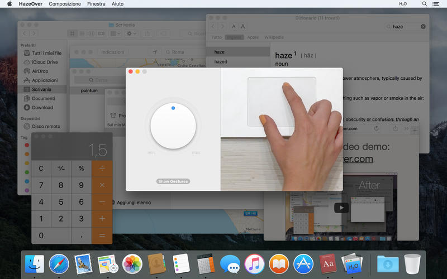This screenshot has height=279, width=447.
Task: Open the HazeOver application menu
Action: click(x=31, y=4)
